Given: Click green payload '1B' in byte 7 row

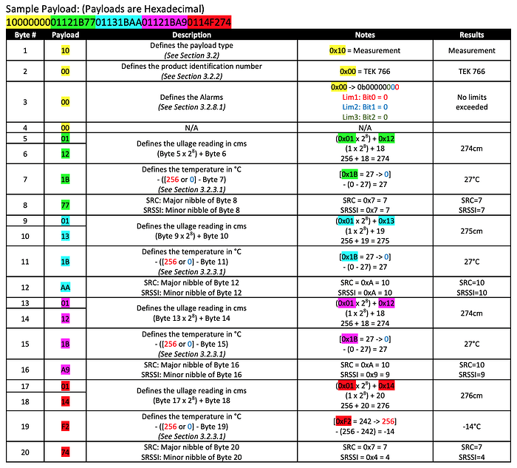Looking at the screenshot, I should pos(65,179).
